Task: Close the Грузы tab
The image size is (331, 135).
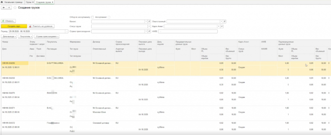Action: [33, 2]
